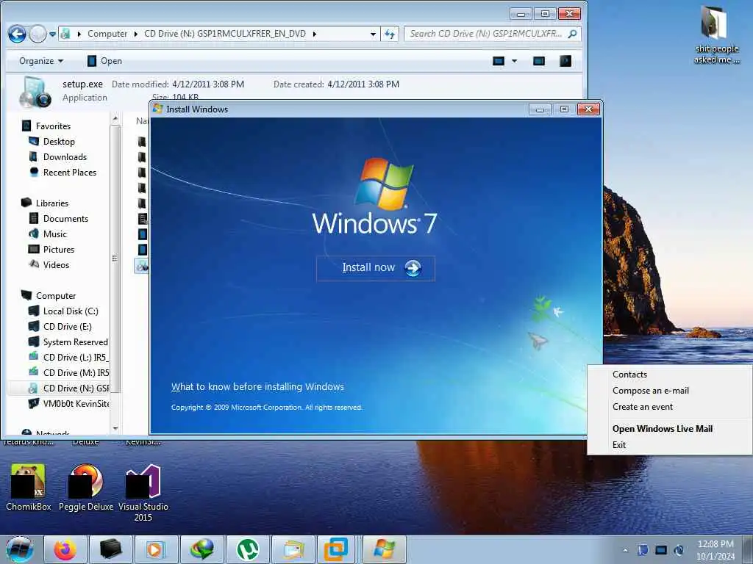Click the setup.exe details pane icon
This screenshot has width=753, height=564.
(35, 91)
